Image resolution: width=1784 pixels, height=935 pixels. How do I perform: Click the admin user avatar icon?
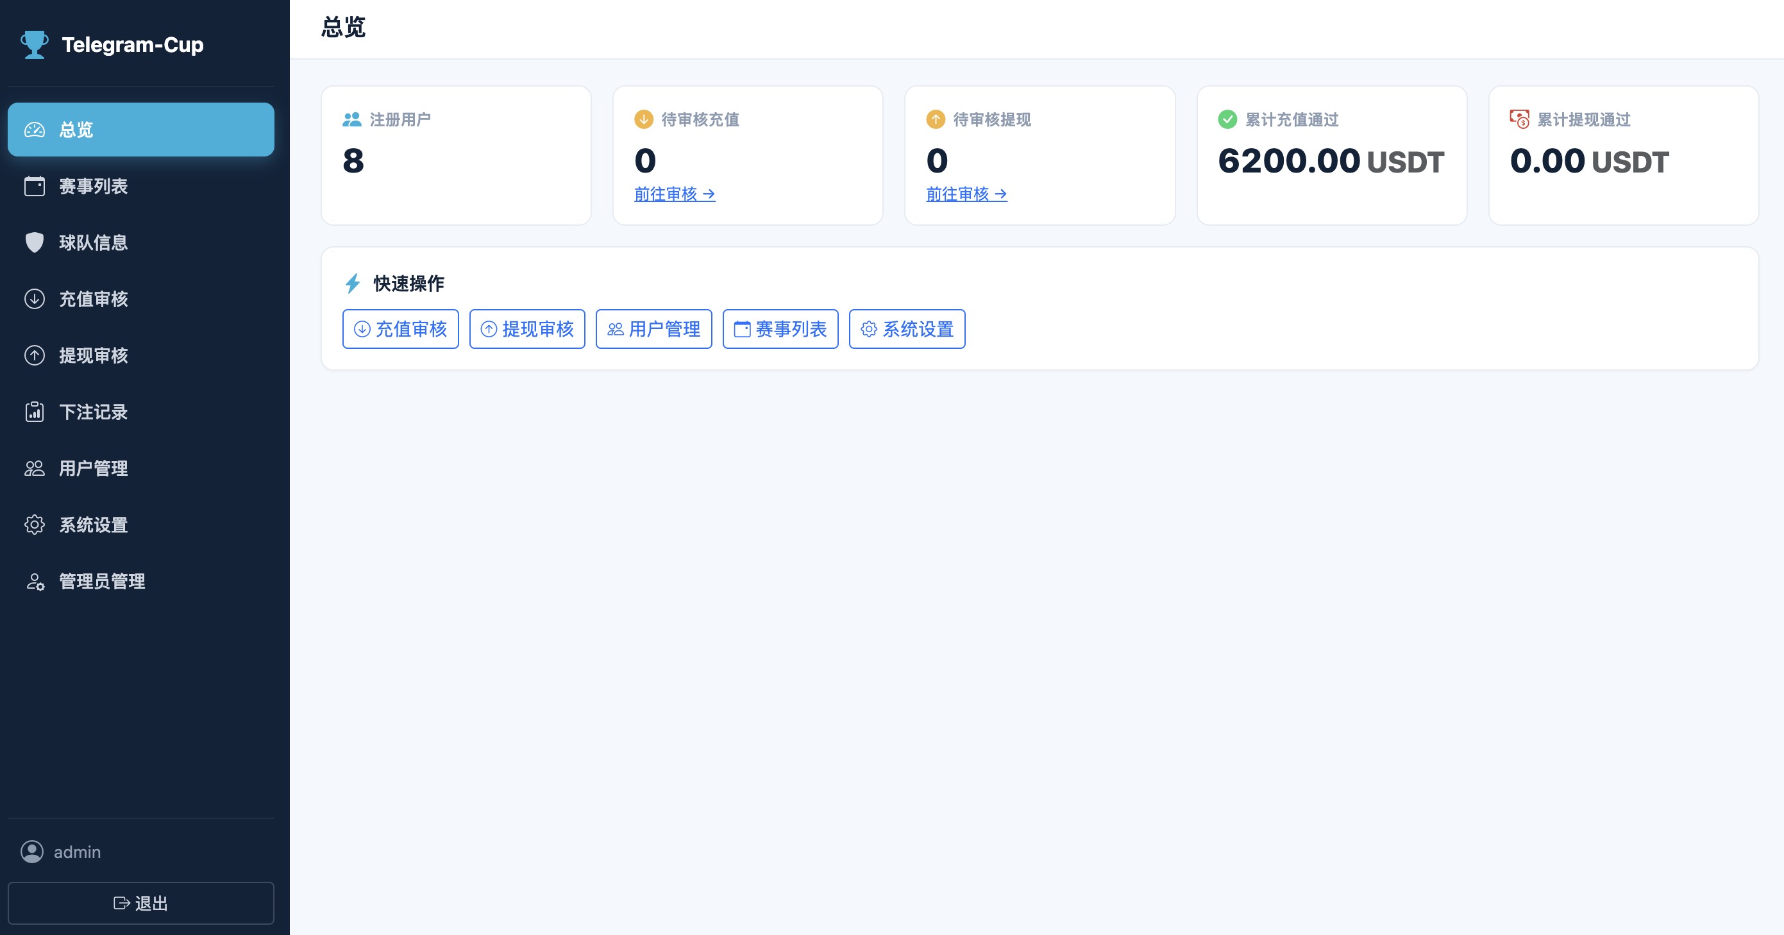[x=32, y=851]
